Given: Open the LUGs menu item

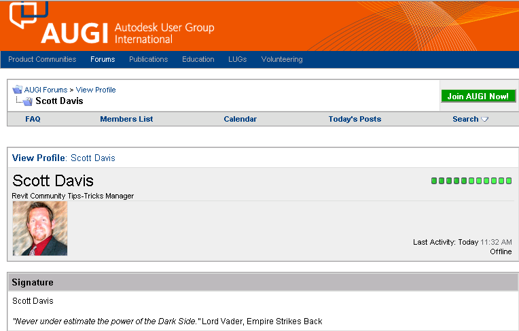Looking at the screenshot, I should (x=237, y=59).
